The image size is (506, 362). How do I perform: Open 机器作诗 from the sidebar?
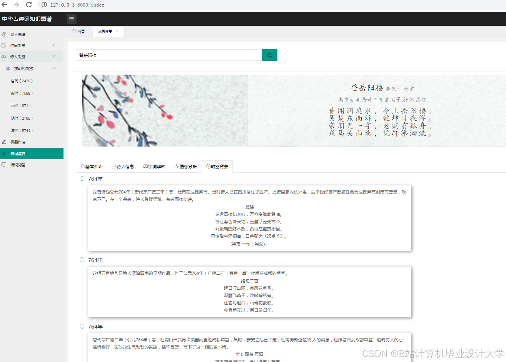click(17, 142)
